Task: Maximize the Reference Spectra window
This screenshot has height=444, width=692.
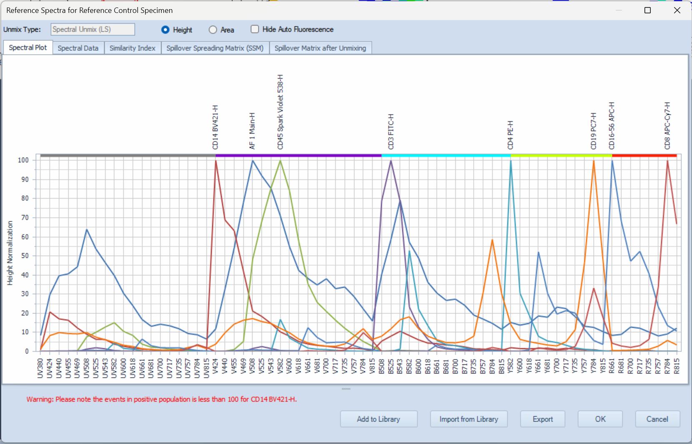Action: (647, 10)
